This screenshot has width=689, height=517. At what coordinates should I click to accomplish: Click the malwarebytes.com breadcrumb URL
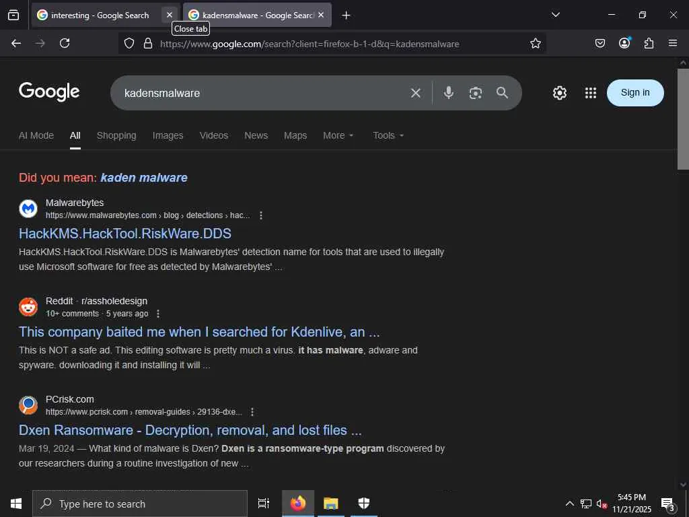click(147, 215)
